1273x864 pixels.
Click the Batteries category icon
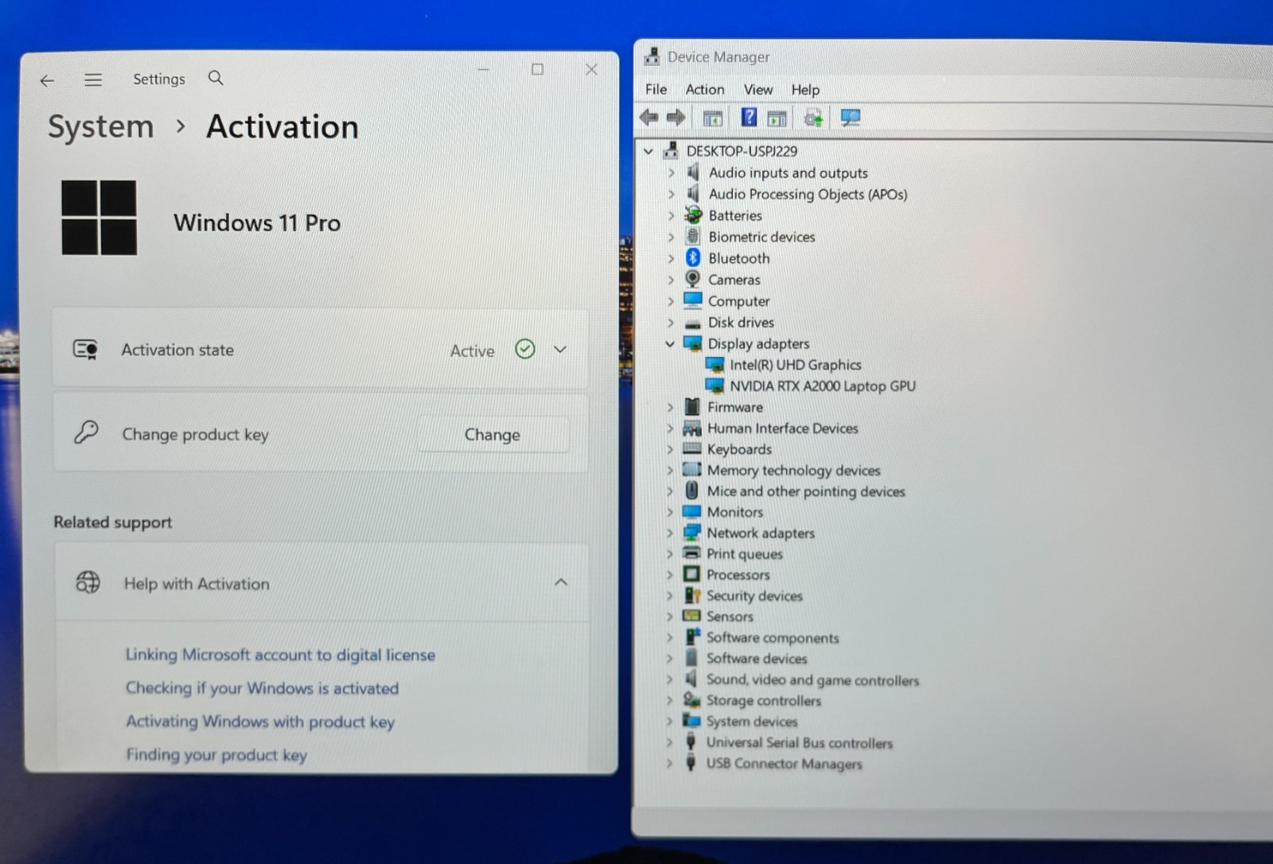point(694,215)
